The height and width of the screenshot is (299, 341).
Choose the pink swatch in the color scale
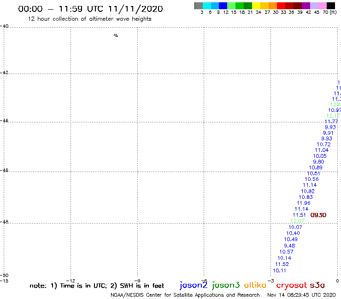coord(322,6)
